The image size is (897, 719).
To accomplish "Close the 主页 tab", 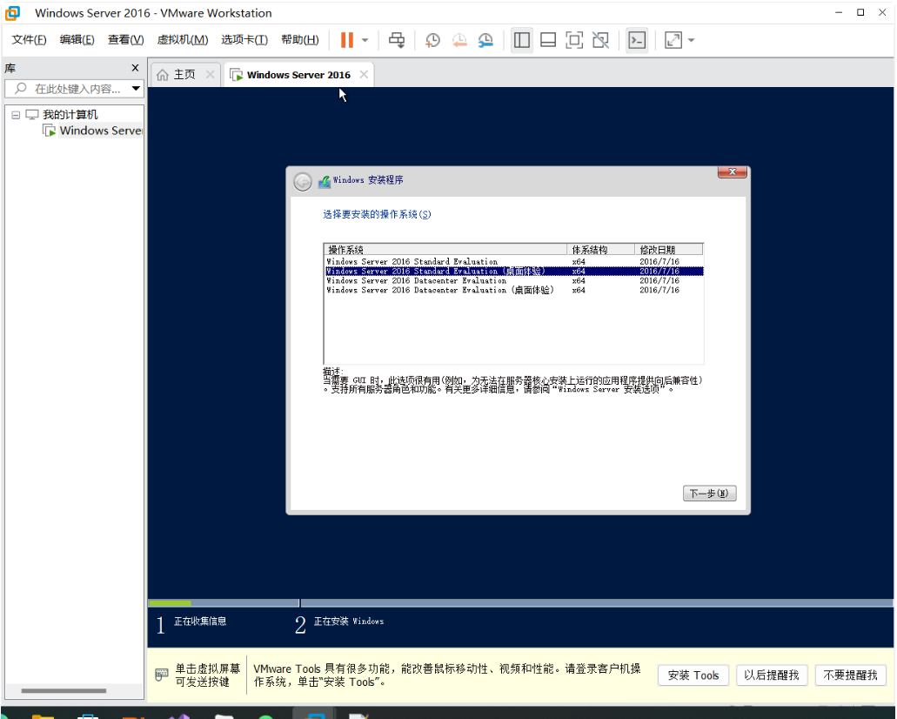I will point(211,74).
